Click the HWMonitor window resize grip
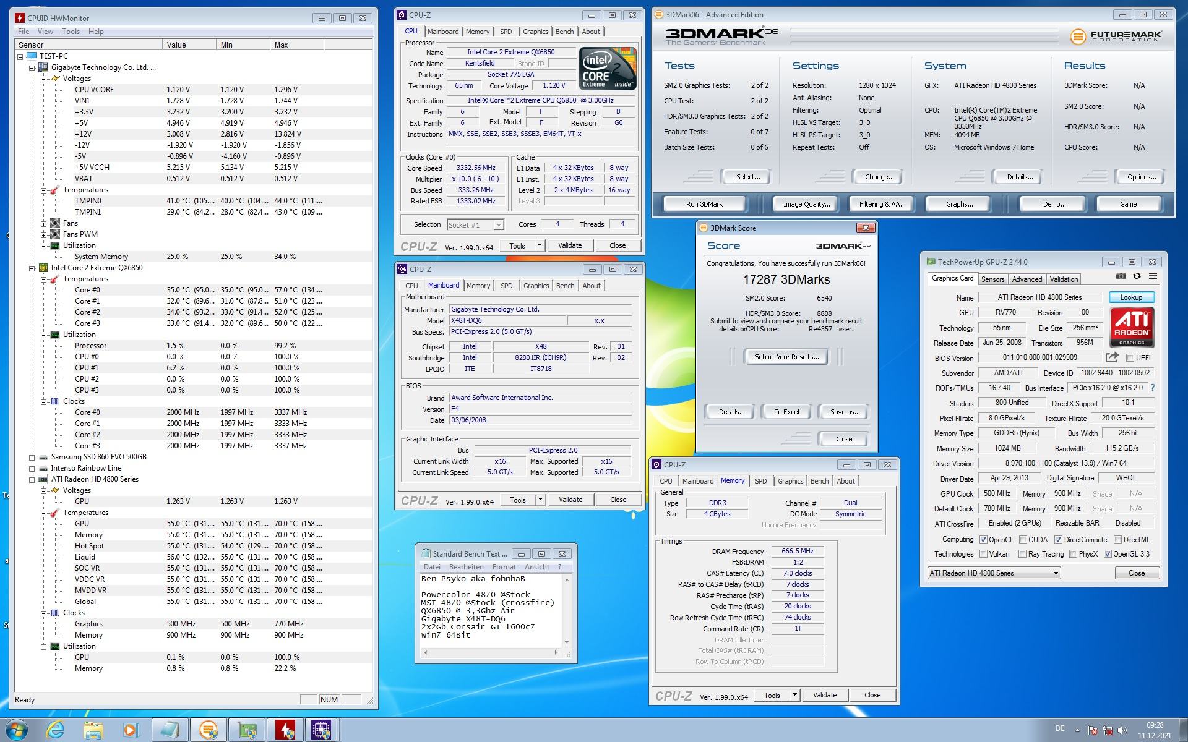1188x742 pixels. click(369, 701)
